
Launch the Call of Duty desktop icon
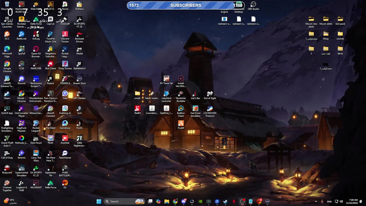[x=7, y=154]
